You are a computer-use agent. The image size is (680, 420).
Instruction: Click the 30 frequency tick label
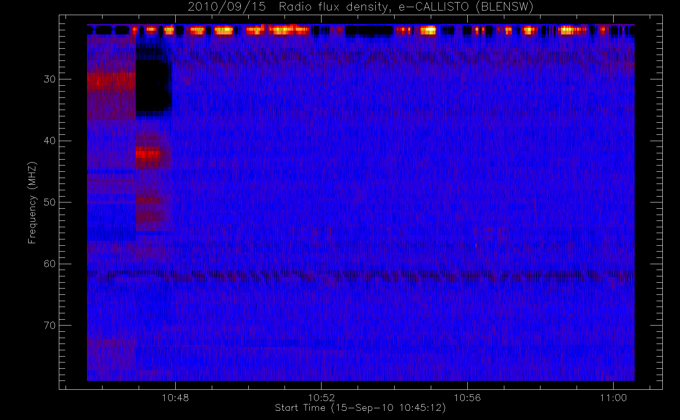tap(50, 79)
